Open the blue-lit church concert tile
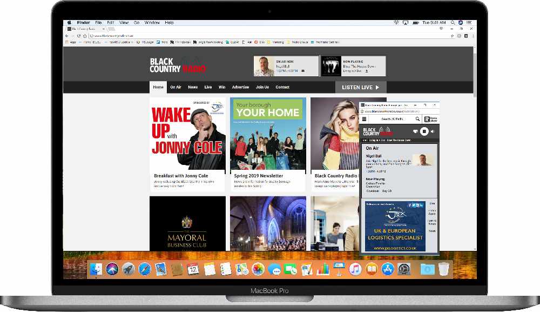This screenshot has height=312, width=540. [x=268, y=224]
